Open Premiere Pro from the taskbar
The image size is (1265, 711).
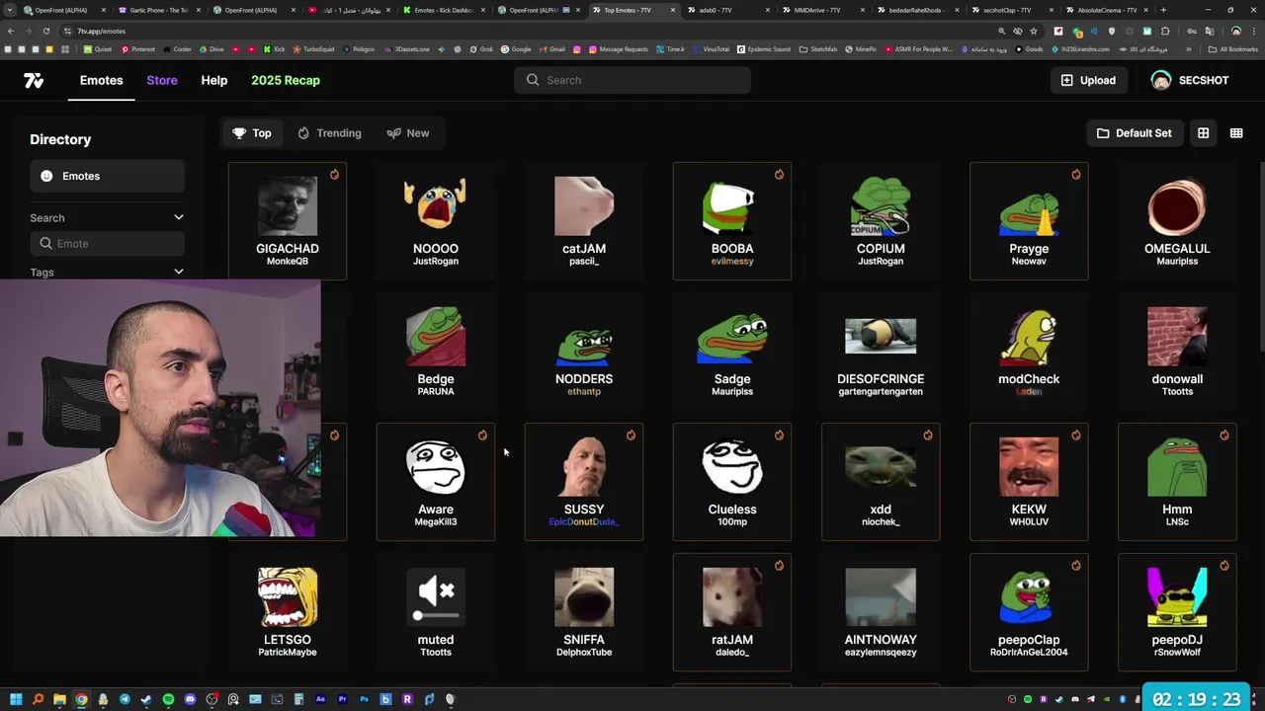pyautogui.click(x=342, y=699)
